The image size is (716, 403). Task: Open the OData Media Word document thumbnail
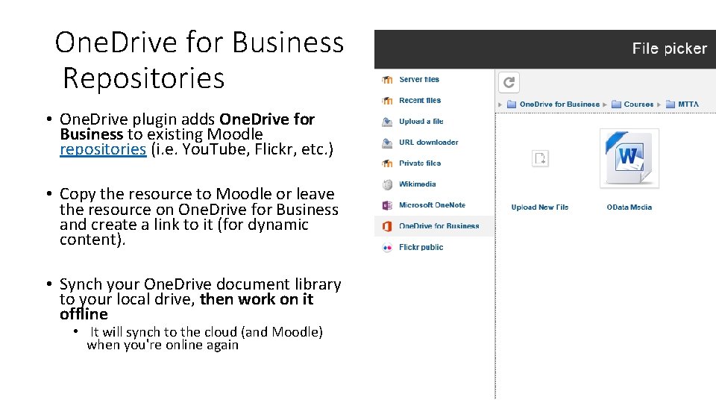click(x=629, y=158)
